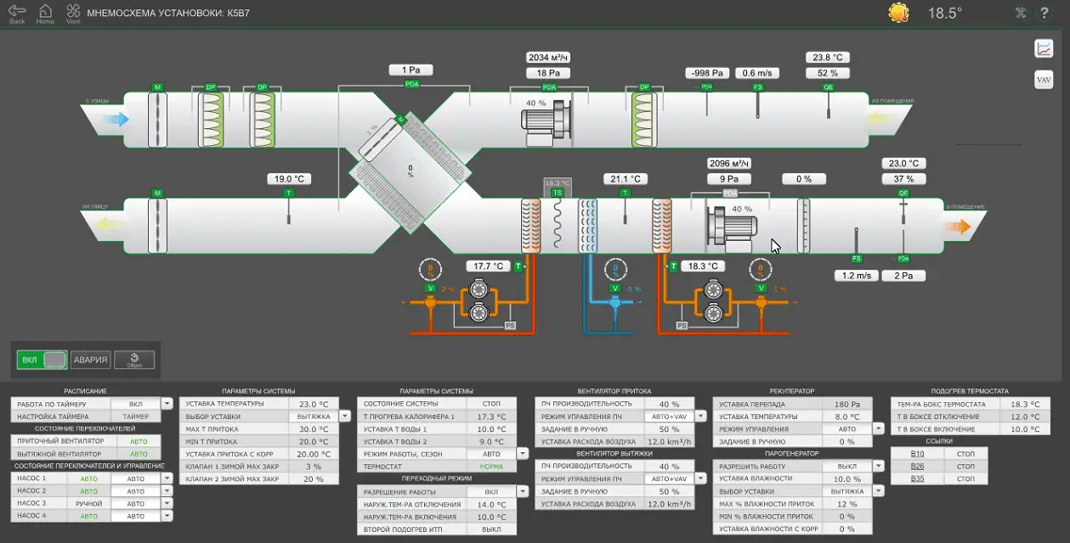The height and width of the screenshot is (543, 1070).
Task: Click the Home icon
Action: point(44,11)
